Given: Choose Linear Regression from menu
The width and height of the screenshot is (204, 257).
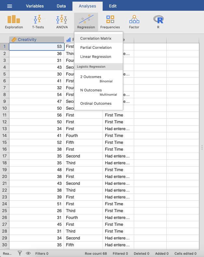Looking at the screenshot, I should tap(98, 57).
